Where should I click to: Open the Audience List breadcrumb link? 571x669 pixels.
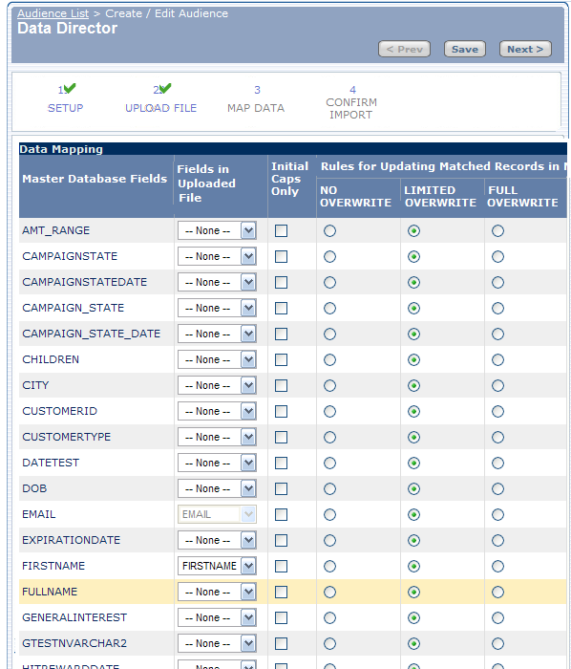[53, 13]
